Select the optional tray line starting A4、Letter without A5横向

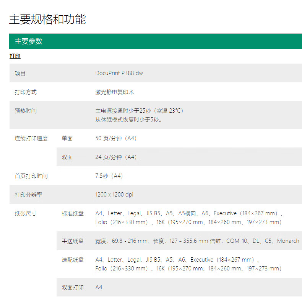[177, 260]
